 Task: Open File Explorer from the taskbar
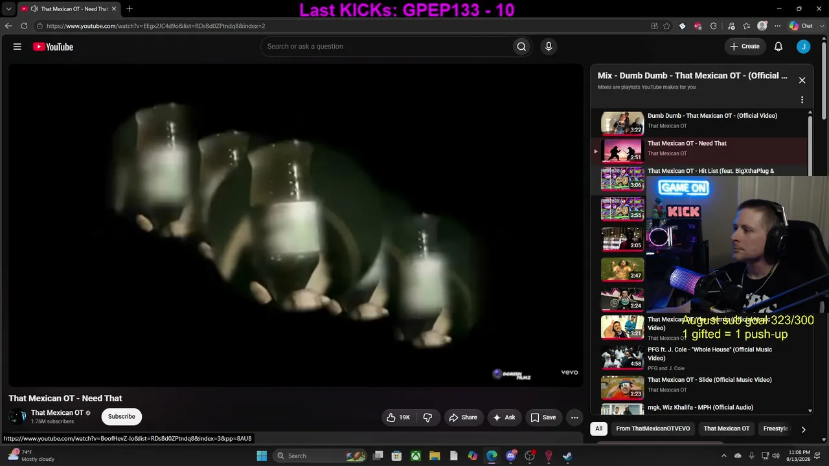[x=435, y=456]
